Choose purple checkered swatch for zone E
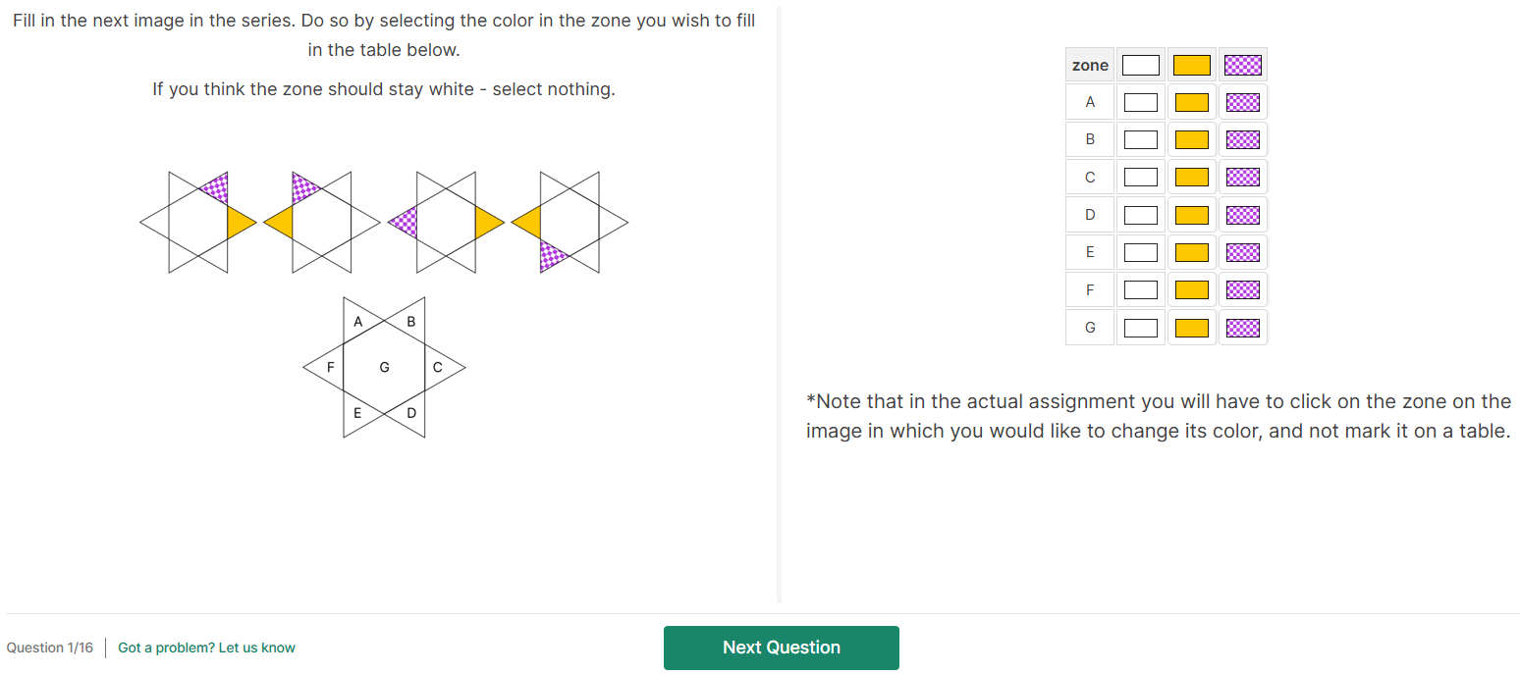This screenshot has width=1520, height=674. coord(1242,252)
